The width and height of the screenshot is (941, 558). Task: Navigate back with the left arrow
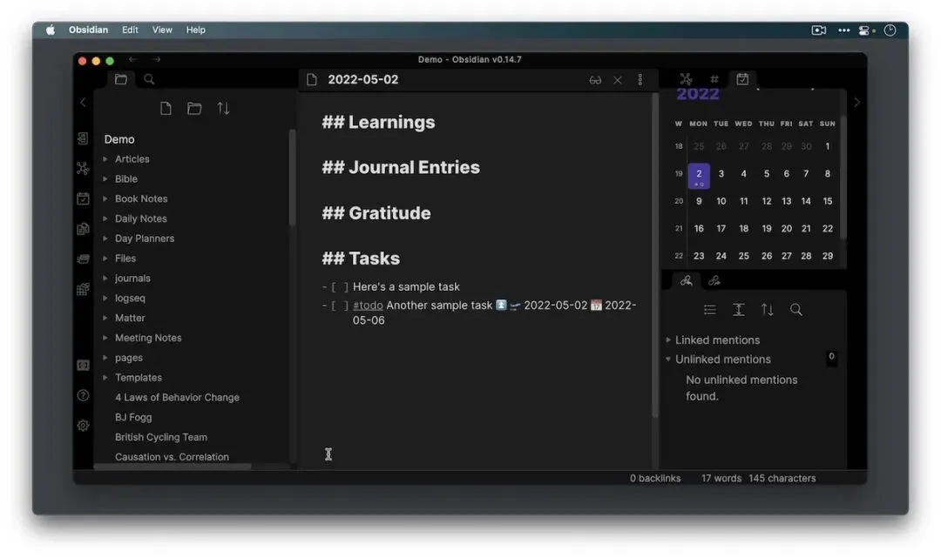(x=132, y=59)
